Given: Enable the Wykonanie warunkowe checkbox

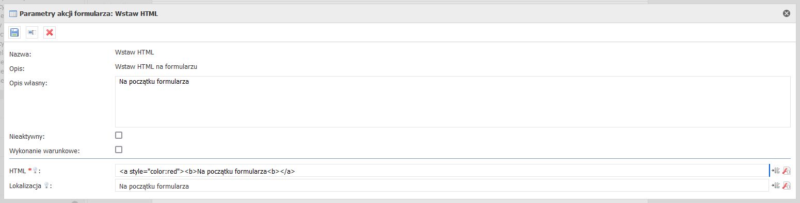Looking at the screenshot, I should (119, 150).
